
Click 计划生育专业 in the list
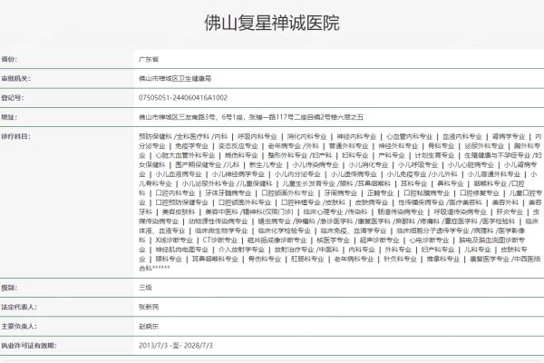coord(434,155)
